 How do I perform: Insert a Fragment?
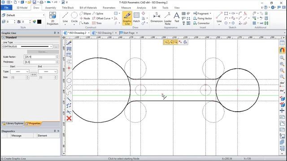click(x=201, y=13)
